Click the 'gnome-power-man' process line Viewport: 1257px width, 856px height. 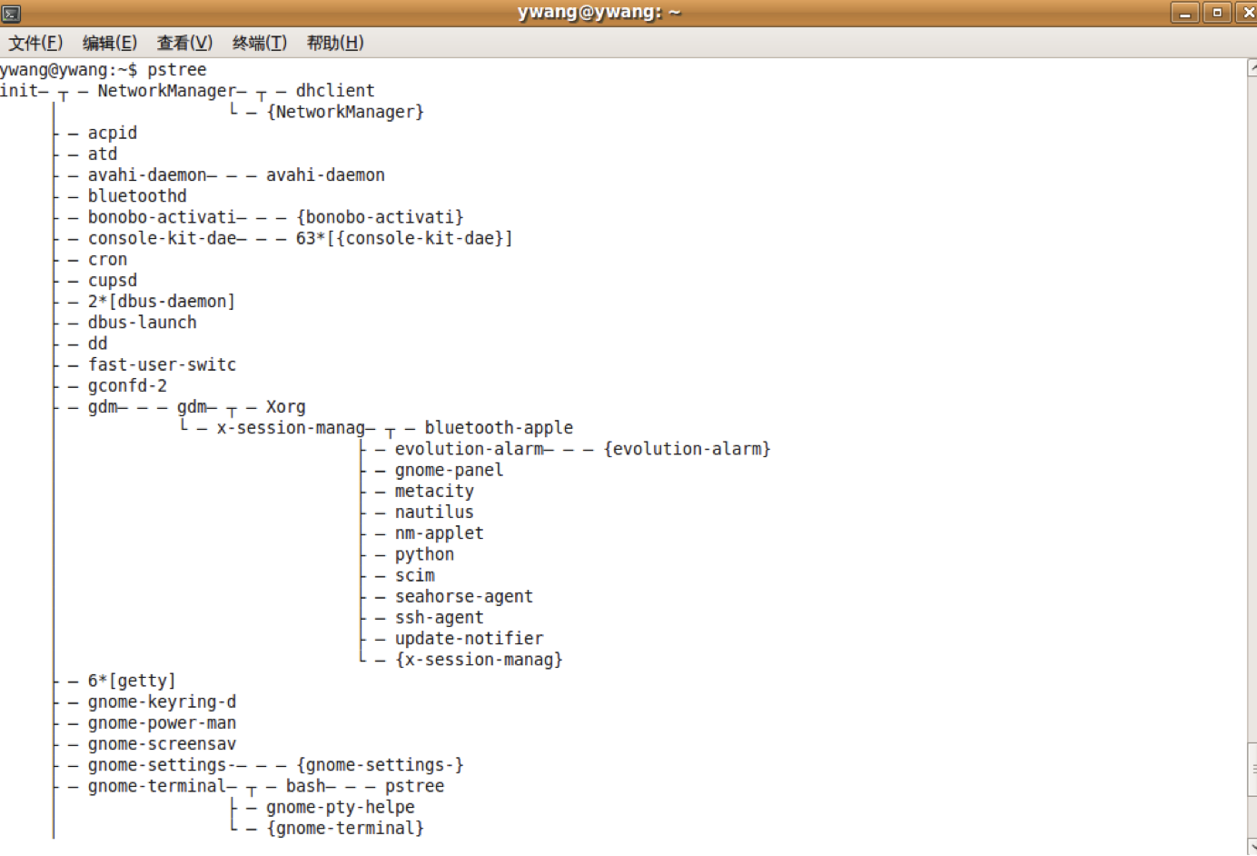click(x=162, y=723)
